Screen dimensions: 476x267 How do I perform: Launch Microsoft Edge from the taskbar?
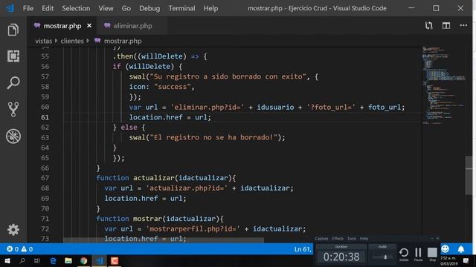click(53, 260)
